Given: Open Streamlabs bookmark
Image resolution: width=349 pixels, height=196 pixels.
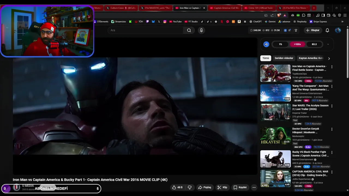Looking at the screenshot, I should coord(118,22).
